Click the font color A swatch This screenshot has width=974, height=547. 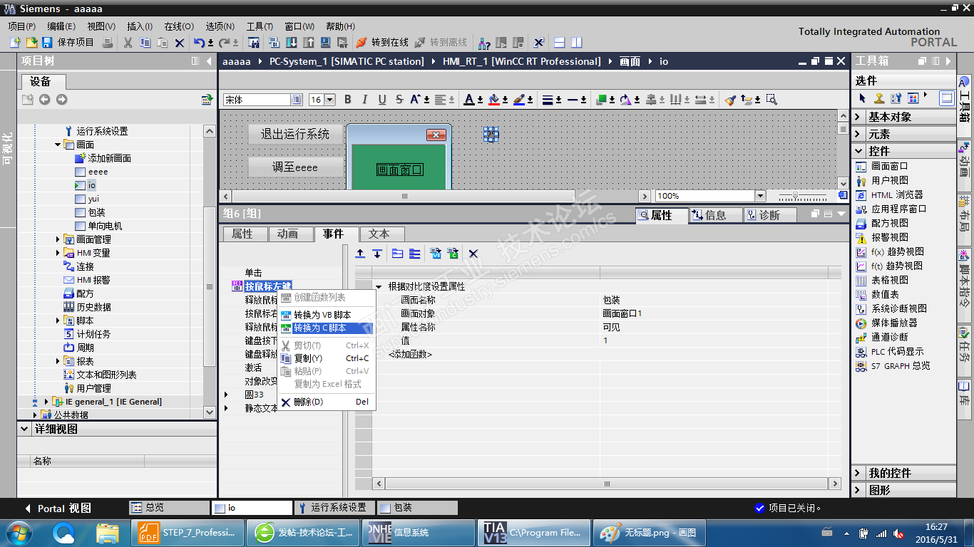point(468,100)
